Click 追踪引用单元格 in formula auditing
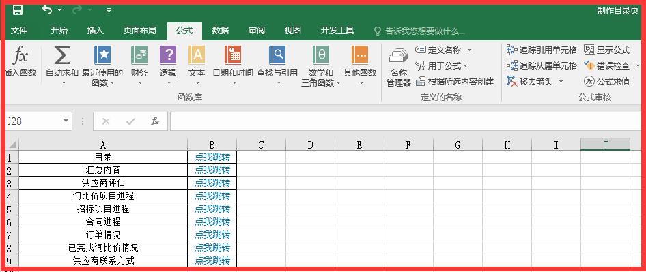The image size is (646, 272). (x=542, y=50)
